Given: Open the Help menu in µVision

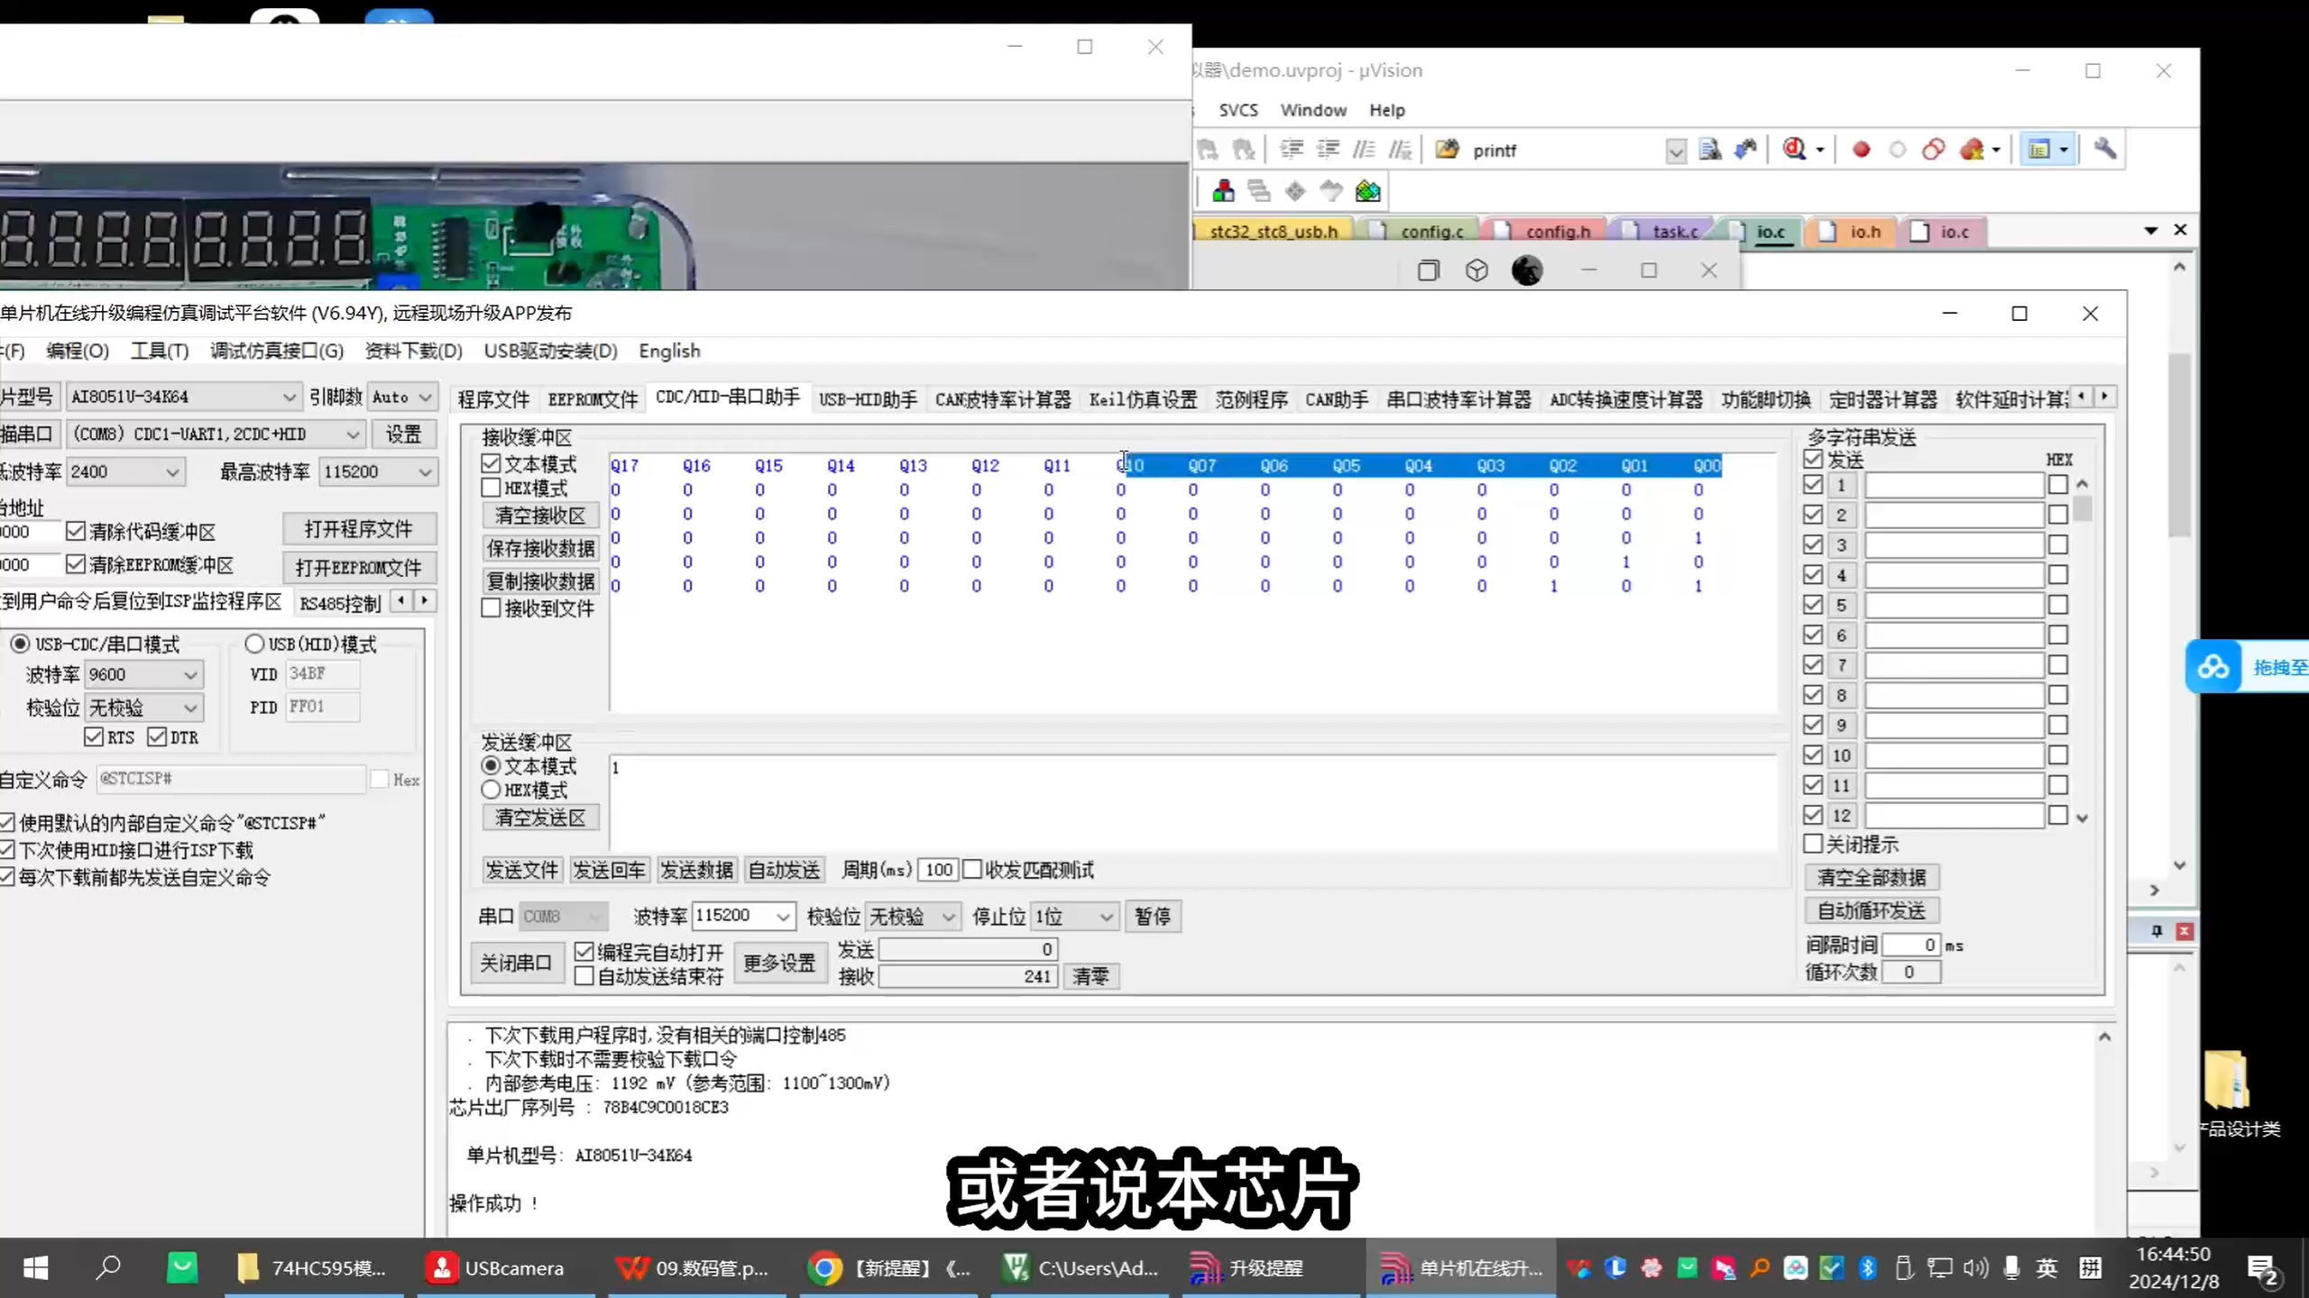Looking at the screenshot, I should pos(1386,109).
